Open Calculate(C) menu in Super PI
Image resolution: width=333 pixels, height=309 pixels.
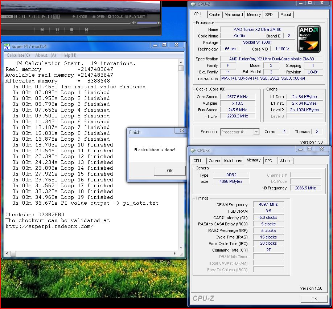click(18, 55)
